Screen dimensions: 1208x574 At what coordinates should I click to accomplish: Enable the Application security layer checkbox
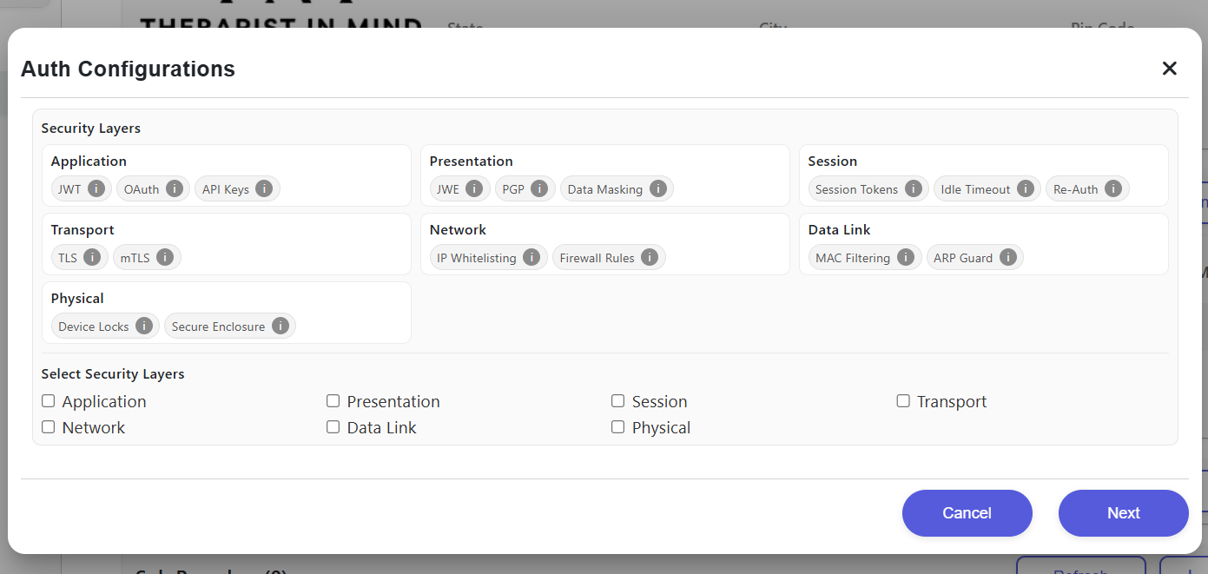tap(49, 401)
